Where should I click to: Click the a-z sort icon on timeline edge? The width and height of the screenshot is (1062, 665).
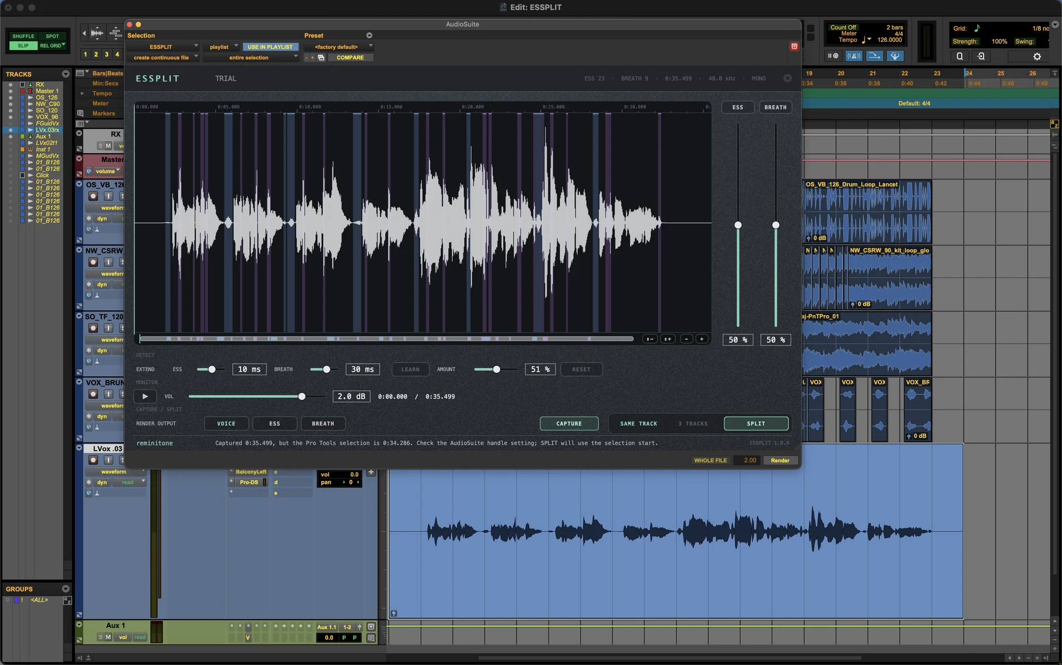[x=1054, y=124]
